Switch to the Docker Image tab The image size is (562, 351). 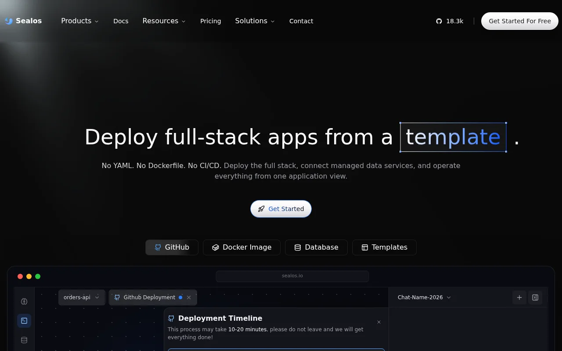(x=241, y=247)
